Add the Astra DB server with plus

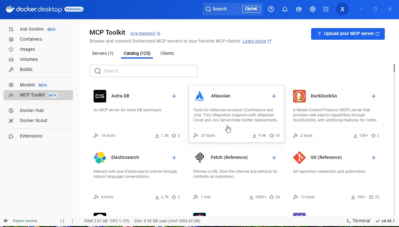(x=174, y=96)
